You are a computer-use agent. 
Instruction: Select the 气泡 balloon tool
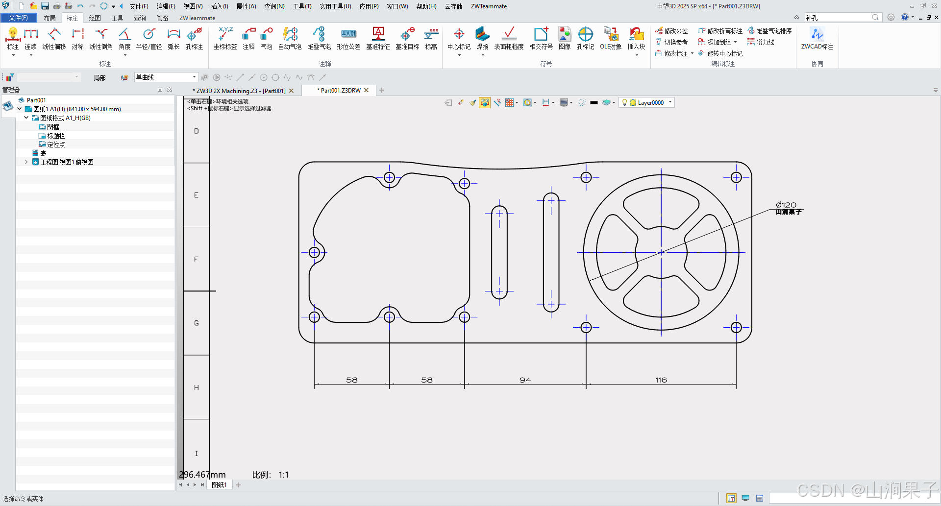tap(266, 39)
